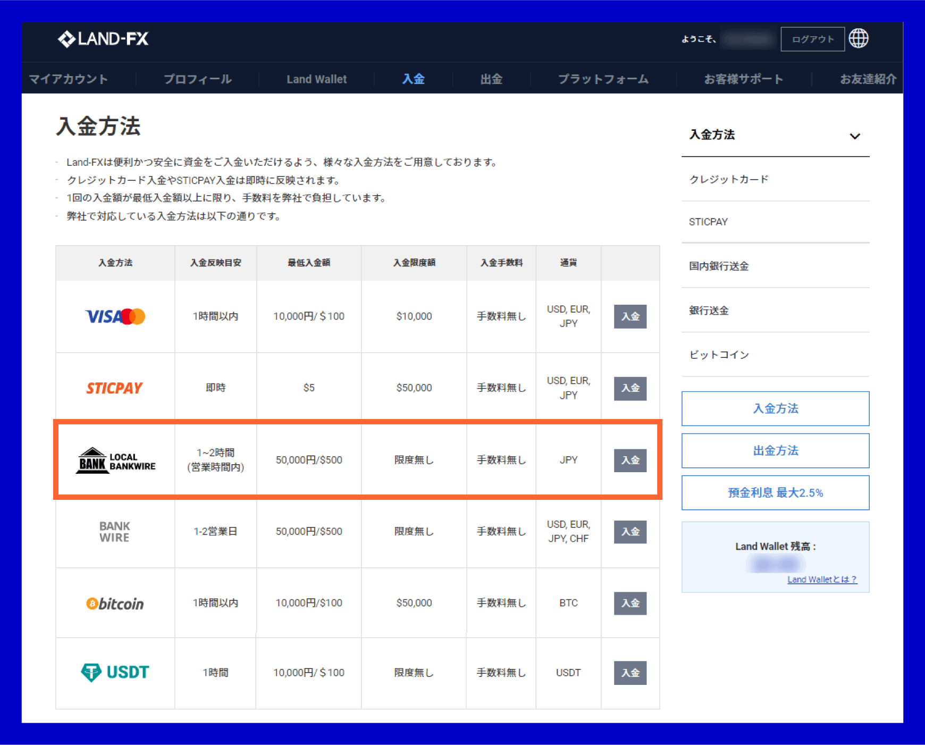Open the プラットフォーム menu

[603, 79]
